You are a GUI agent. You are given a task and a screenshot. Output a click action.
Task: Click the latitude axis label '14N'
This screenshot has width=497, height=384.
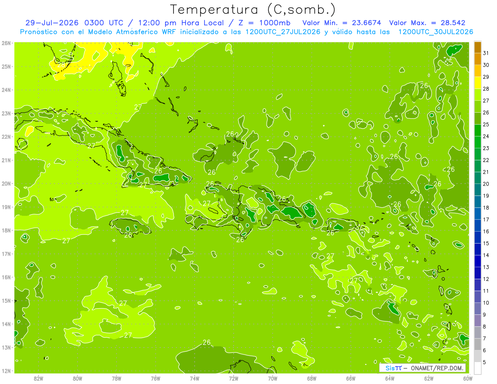click(6, 324)
